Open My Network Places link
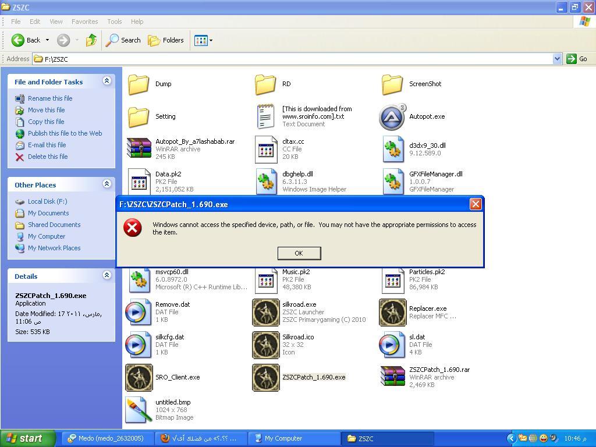596x447 pixels. [x=54, y=248]
